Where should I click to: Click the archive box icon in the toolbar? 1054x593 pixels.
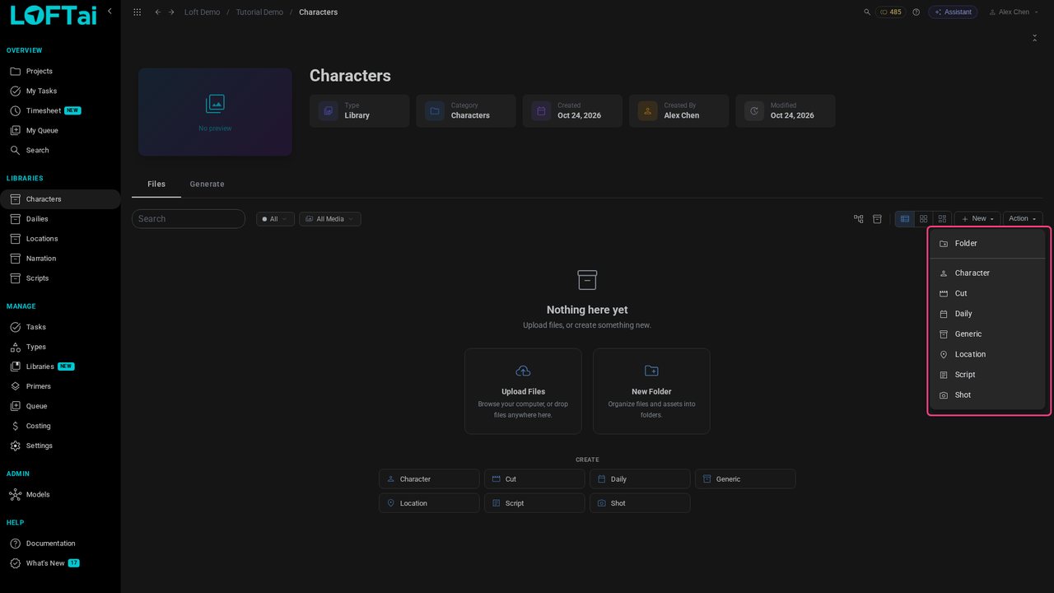coord(877,219)
